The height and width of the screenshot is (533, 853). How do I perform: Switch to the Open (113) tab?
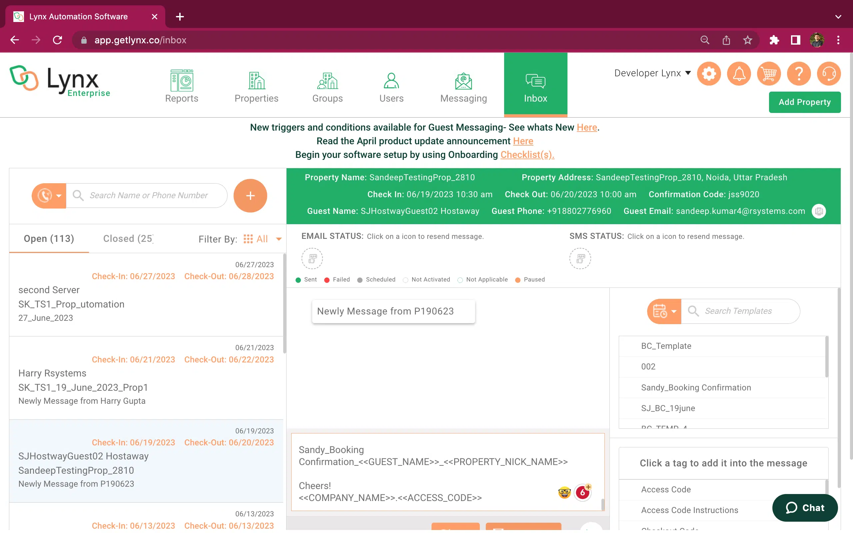tap(49, 239)
